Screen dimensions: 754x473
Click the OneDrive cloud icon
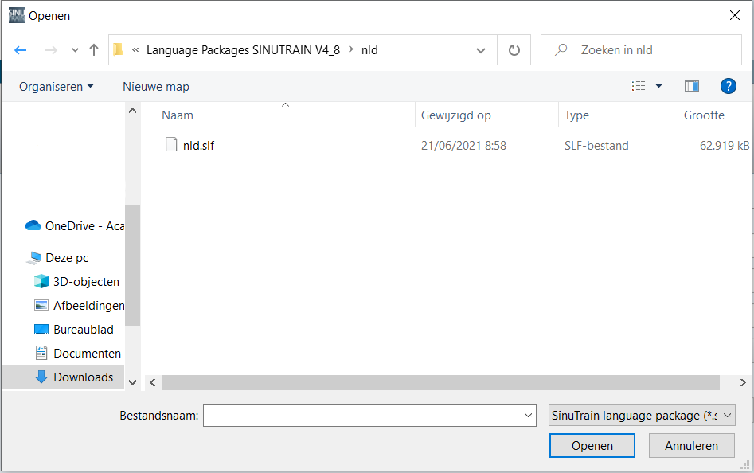33,225
